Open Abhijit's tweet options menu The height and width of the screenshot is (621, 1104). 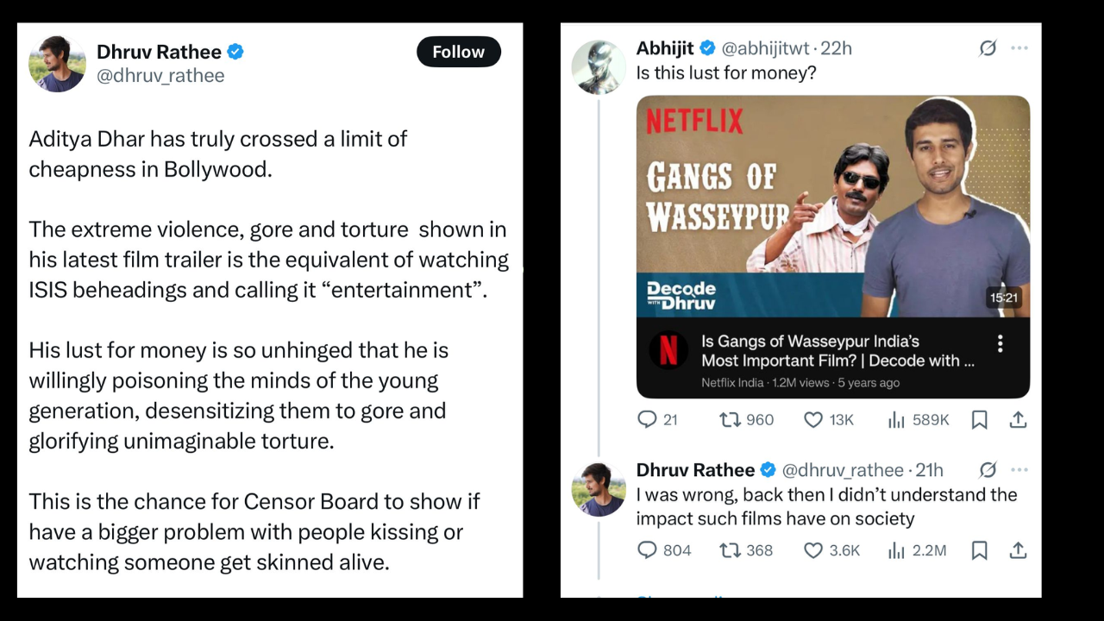[x=1019, y=48]
